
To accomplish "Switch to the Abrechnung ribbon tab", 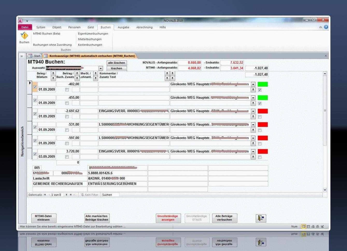I will (x=144, y=27).
